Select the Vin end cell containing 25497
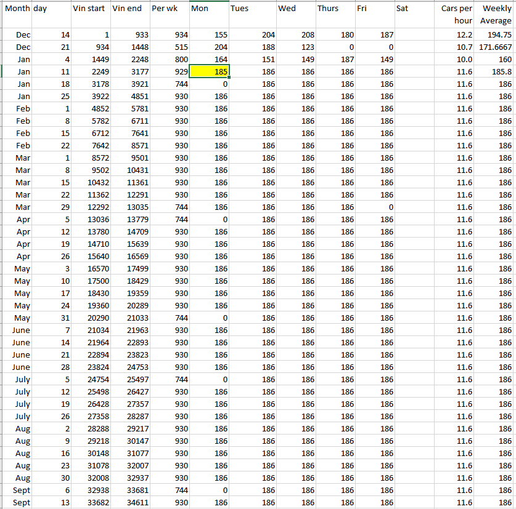 point(130,380)
